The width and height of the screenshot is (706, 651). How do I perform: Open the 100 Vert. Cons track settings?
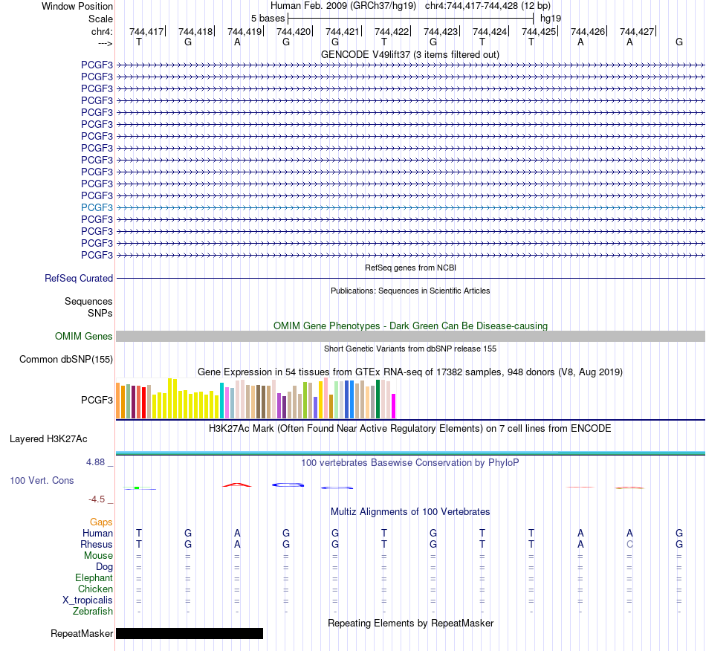tap(42, 480)
